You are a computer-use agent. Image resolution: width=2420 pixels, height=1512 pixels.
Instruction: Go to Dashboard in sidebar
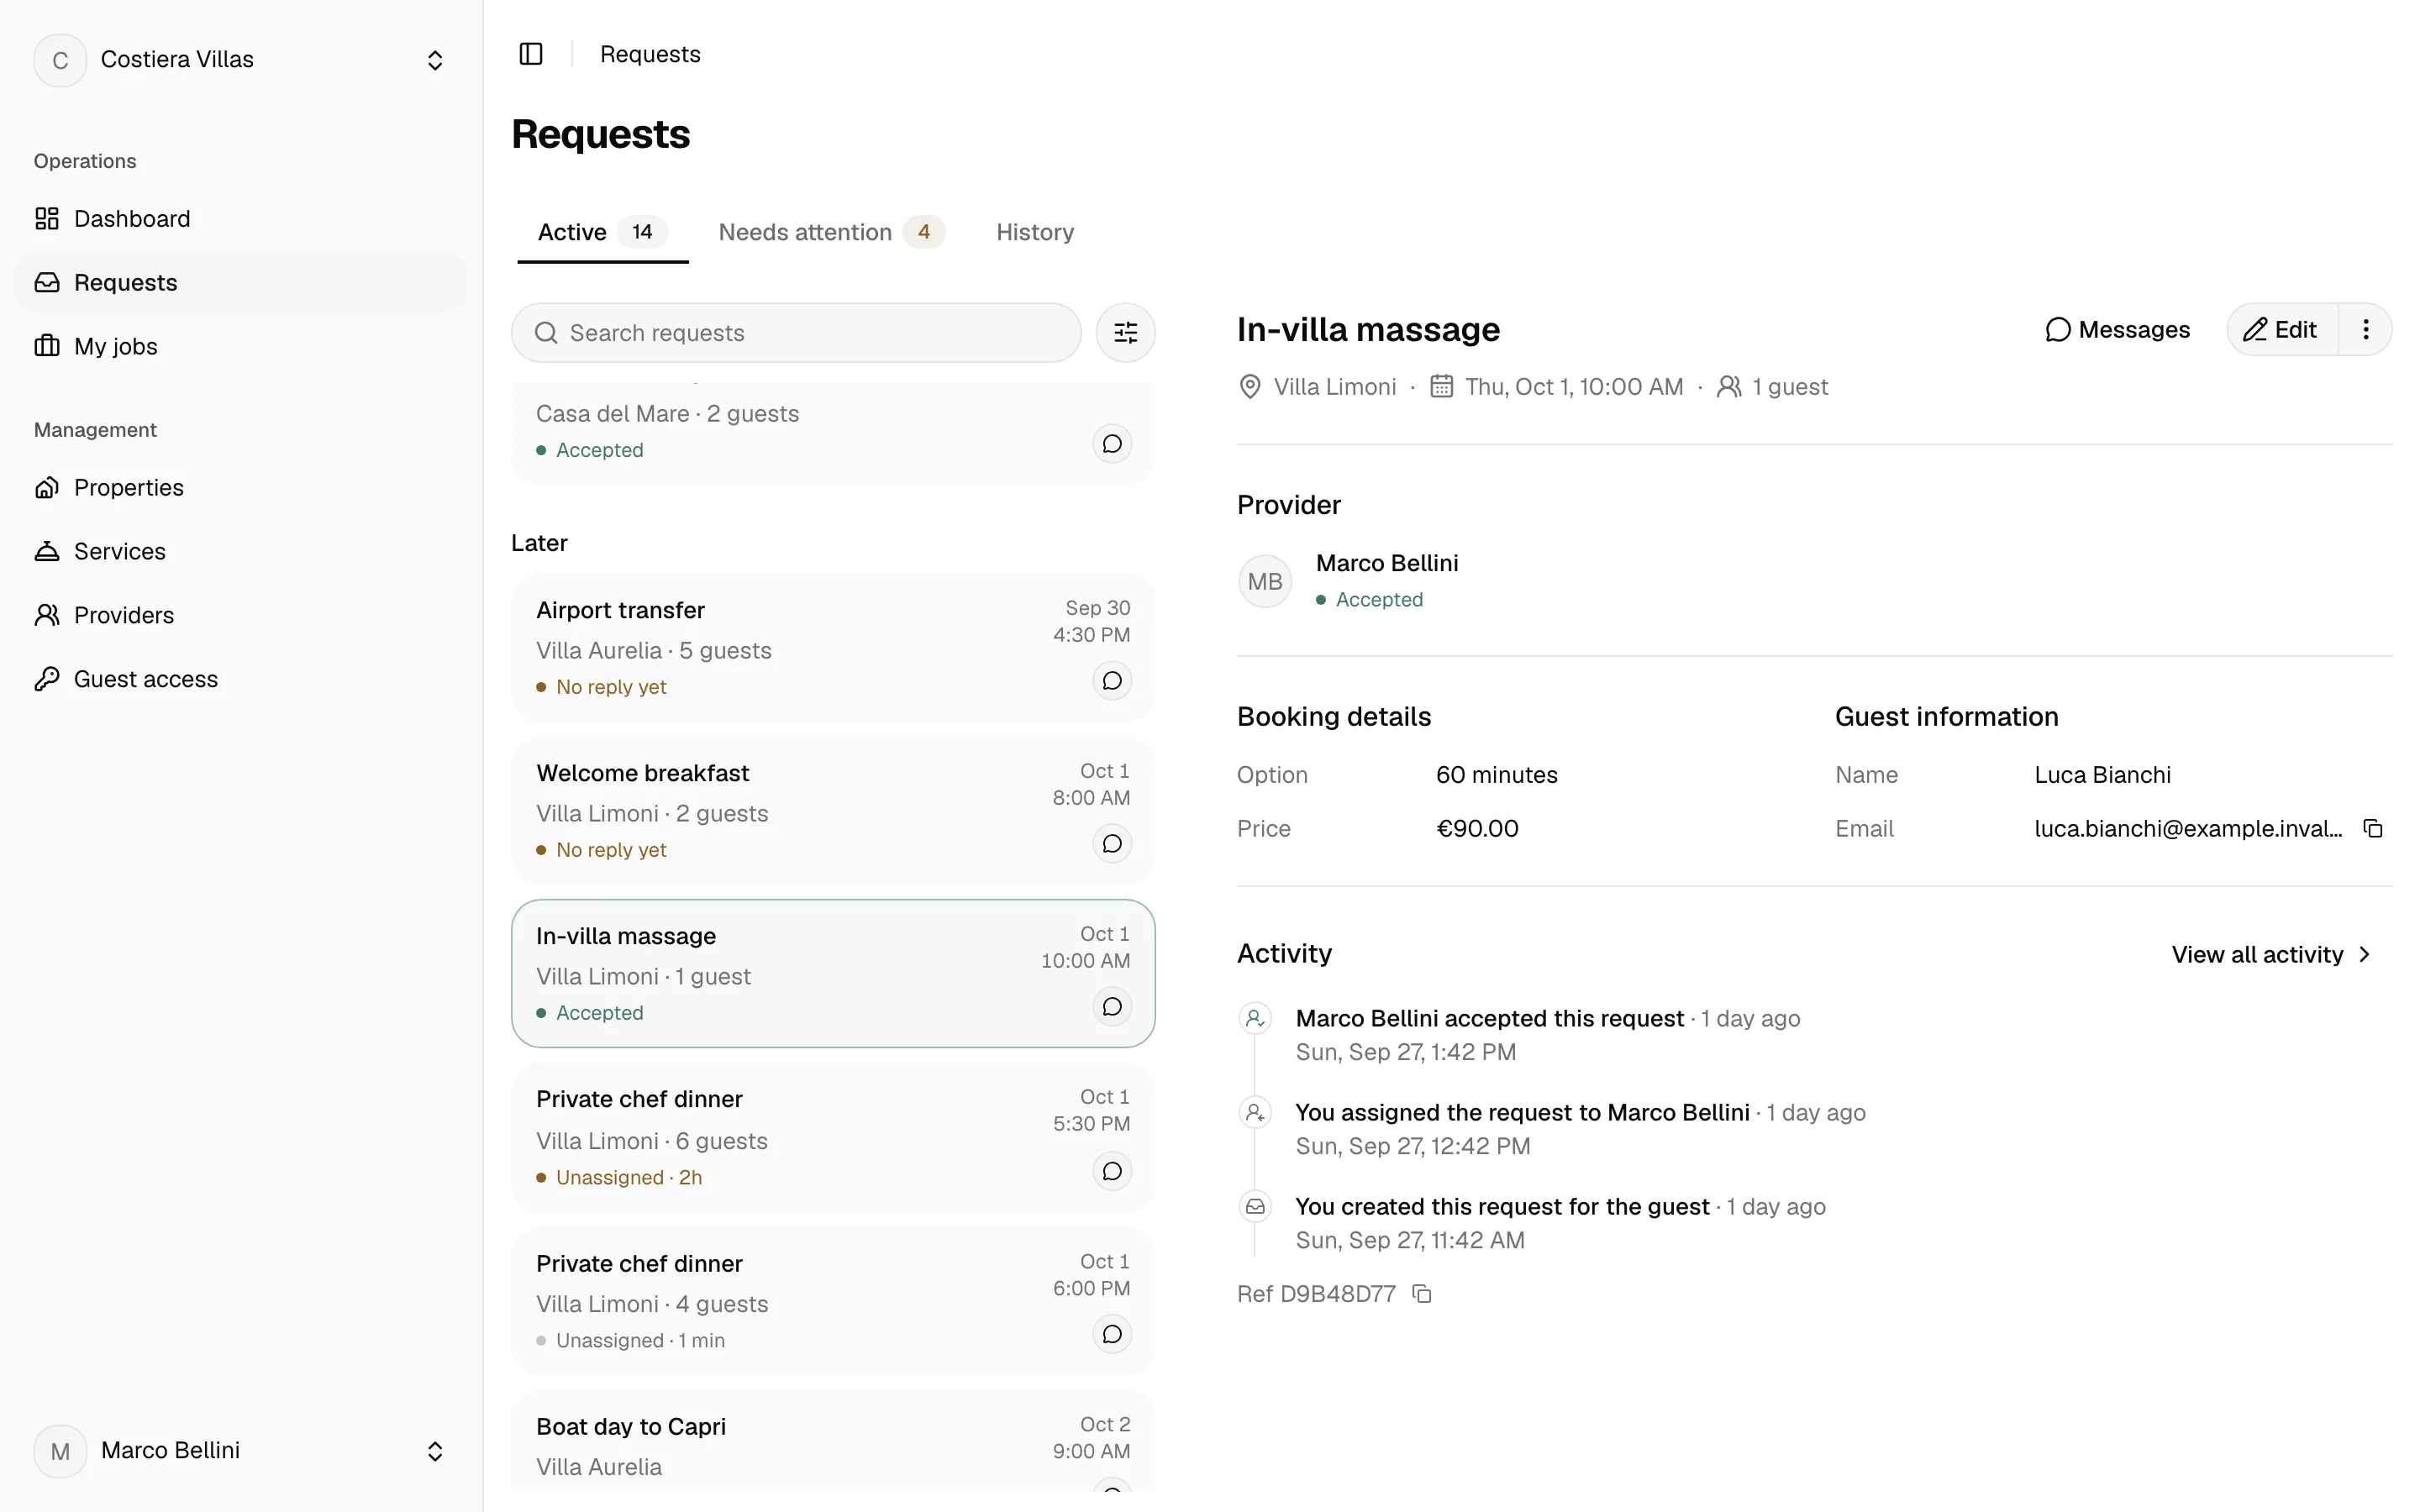click(241, 219)
